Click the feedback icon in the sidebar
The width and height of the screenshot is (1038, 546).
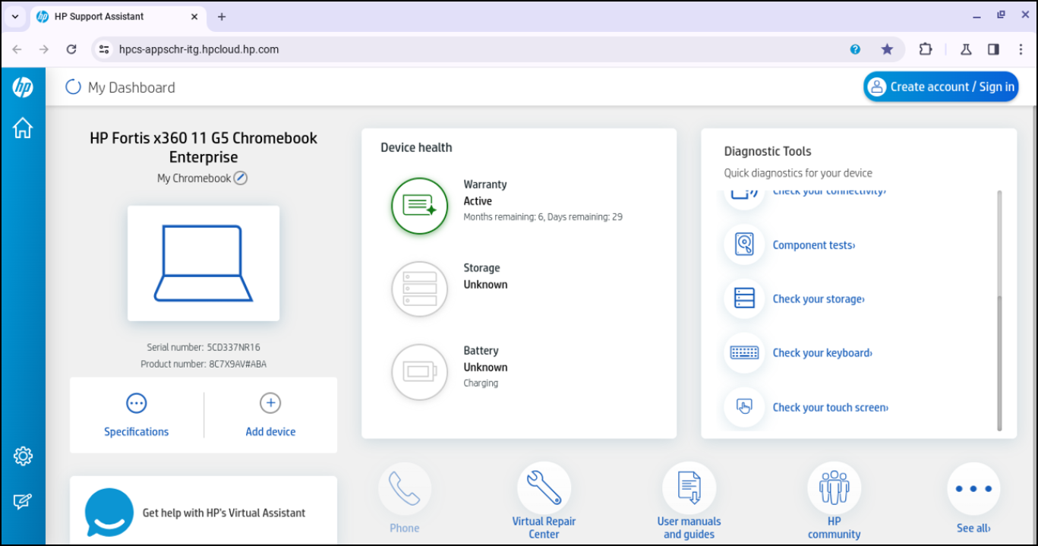click(23, 500)
